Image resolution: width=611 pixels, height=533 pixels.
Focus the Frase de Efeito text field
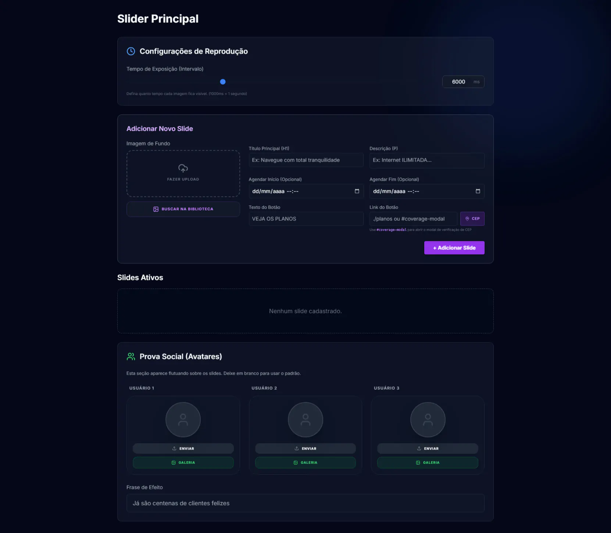pos(305,503)
